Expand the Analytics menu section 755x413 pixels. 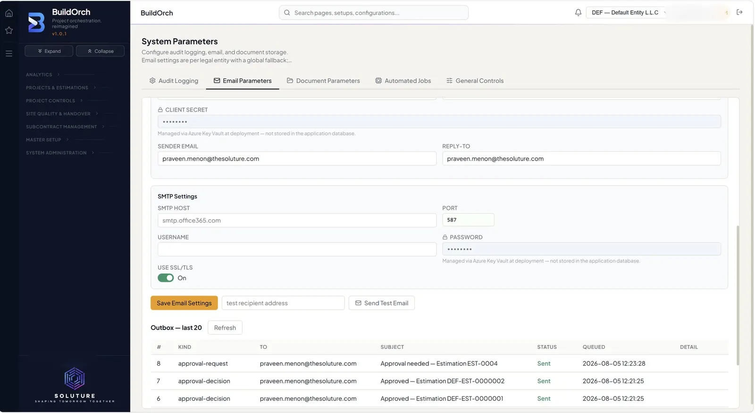coord(43,74)
